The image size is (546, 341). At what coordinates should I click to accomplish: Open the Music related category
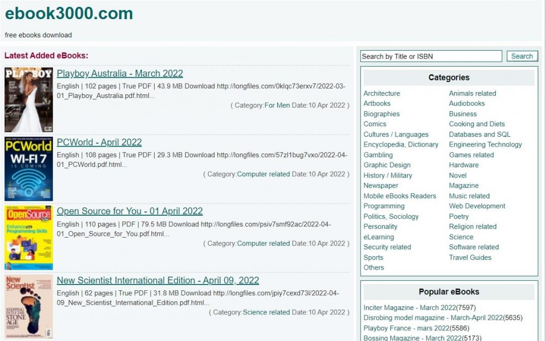(x=469, y=196)
